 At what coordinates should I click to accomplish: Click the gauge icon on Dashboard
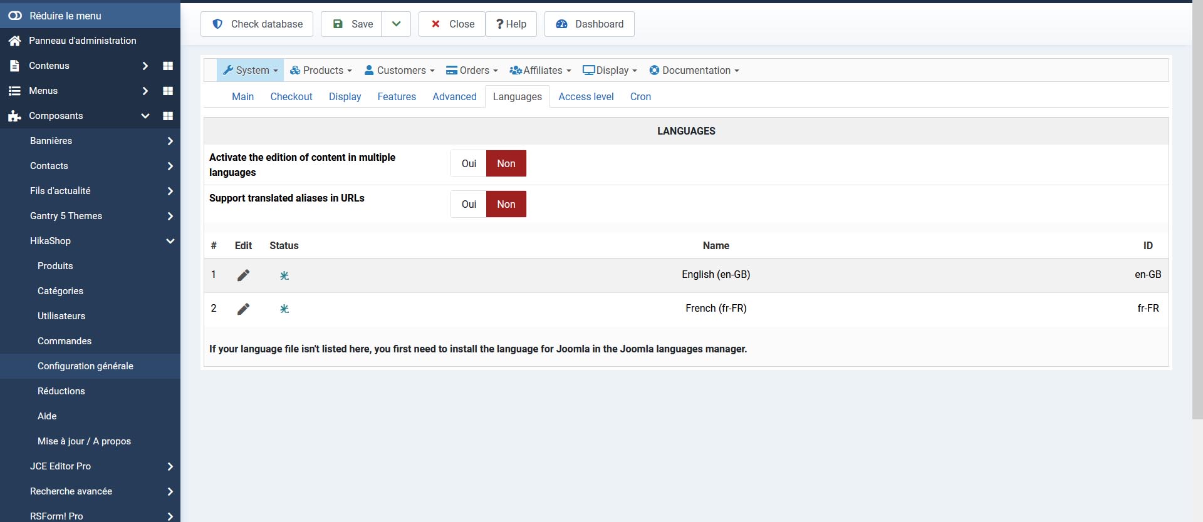(x=561, y=24)
